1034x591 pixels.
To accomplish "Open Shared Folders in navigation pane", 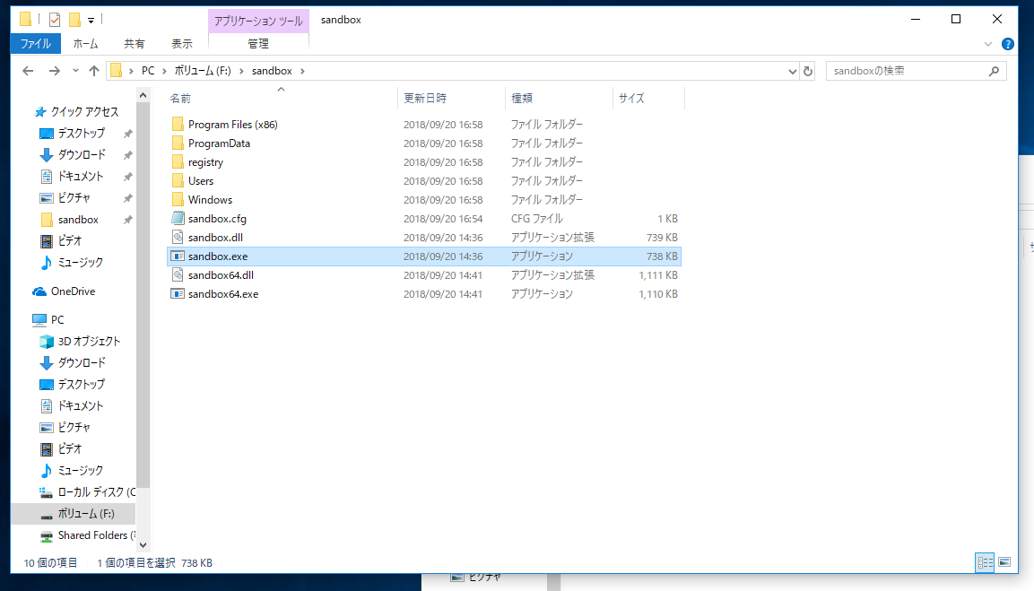I will (97, 535).
